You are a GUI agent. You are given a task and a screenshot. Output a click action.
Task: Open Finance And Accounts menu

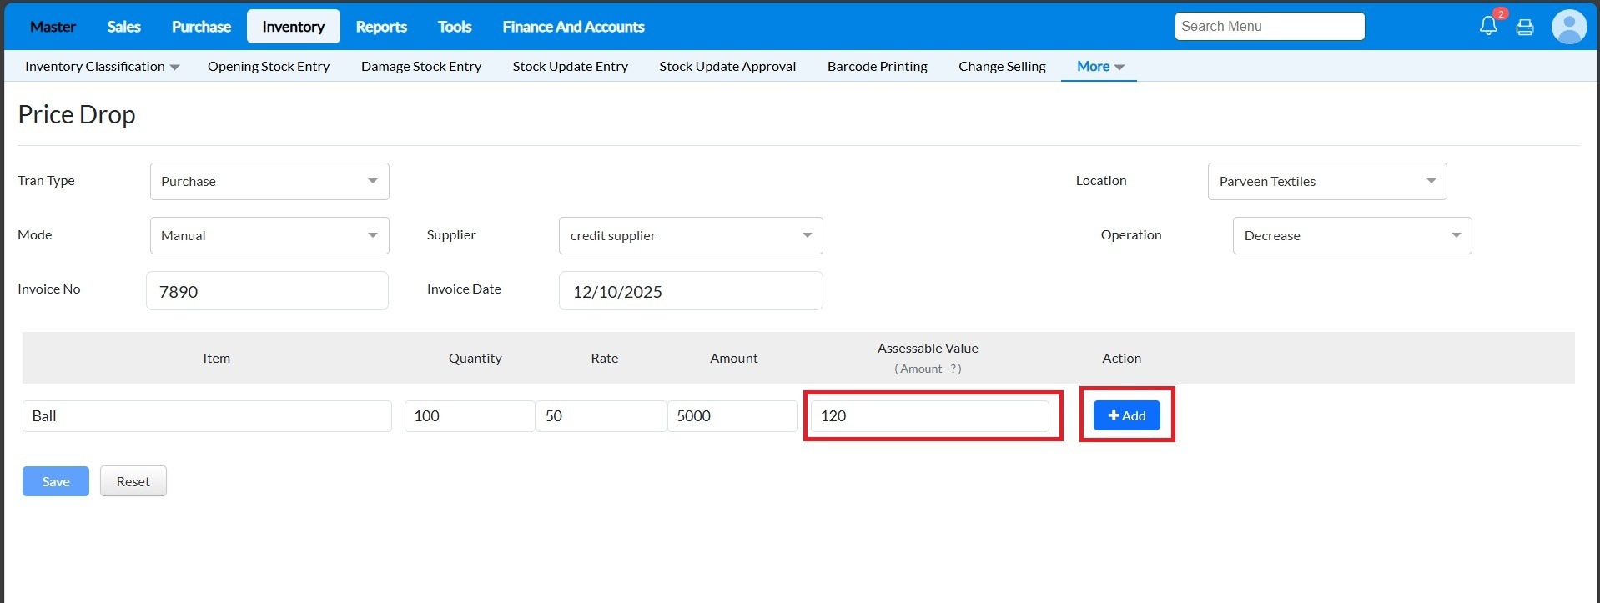[x=573, y=27]
